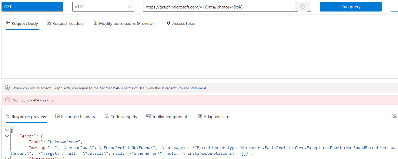The height and width of the screenshot is (159, 398).
Task: Click the Request headers document icon
Action: [x=49, y=23]
